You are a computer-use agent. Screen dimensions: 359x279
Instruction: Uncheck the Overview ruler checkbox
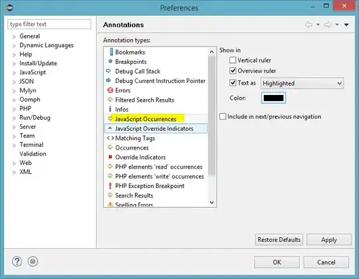pyautogui.click(x=233, y=70)
